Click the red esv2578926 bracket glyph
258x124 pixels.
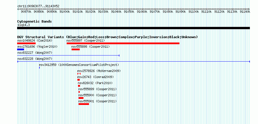tap(79, 74)
